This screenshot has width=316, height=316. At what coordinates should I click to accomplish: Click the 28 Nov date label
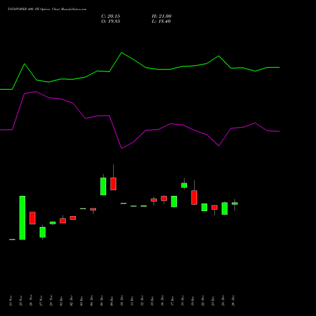coord(51,300)
